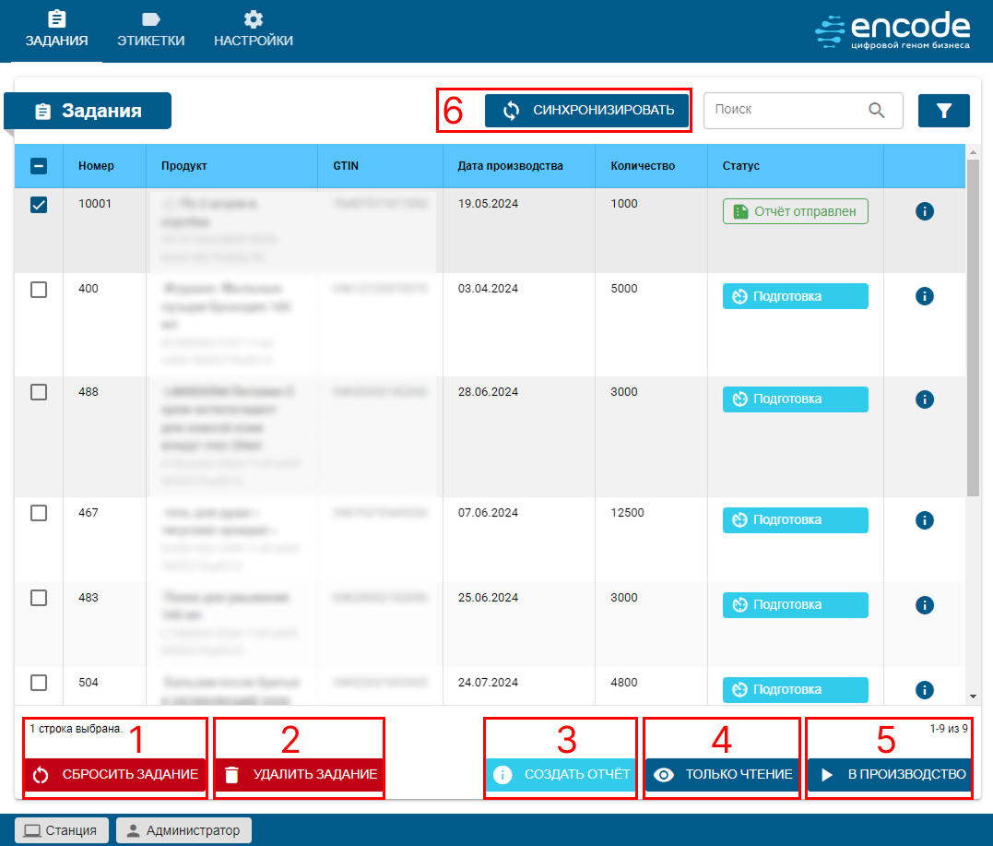Click info icon on the 467 row
Image resolution: width=993 pixels, height=846 pixels.
point(925,520)
